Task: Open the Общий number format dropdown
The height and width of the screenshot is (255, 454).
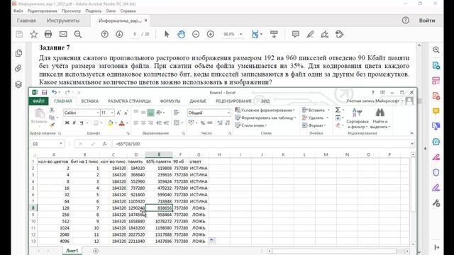Action: [228, 113]
